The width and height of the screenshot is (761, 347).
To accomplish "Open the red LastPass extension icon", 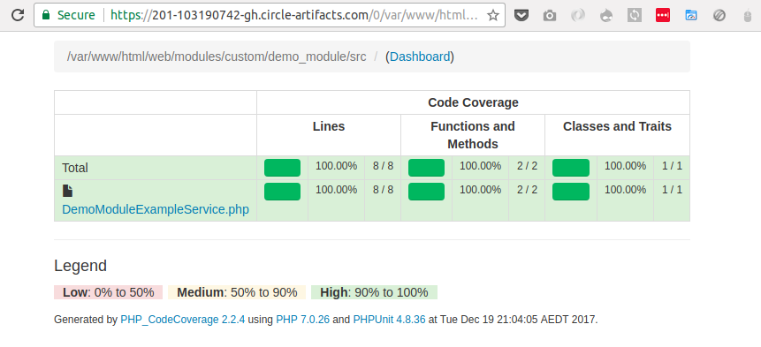I will coord(663,16).
